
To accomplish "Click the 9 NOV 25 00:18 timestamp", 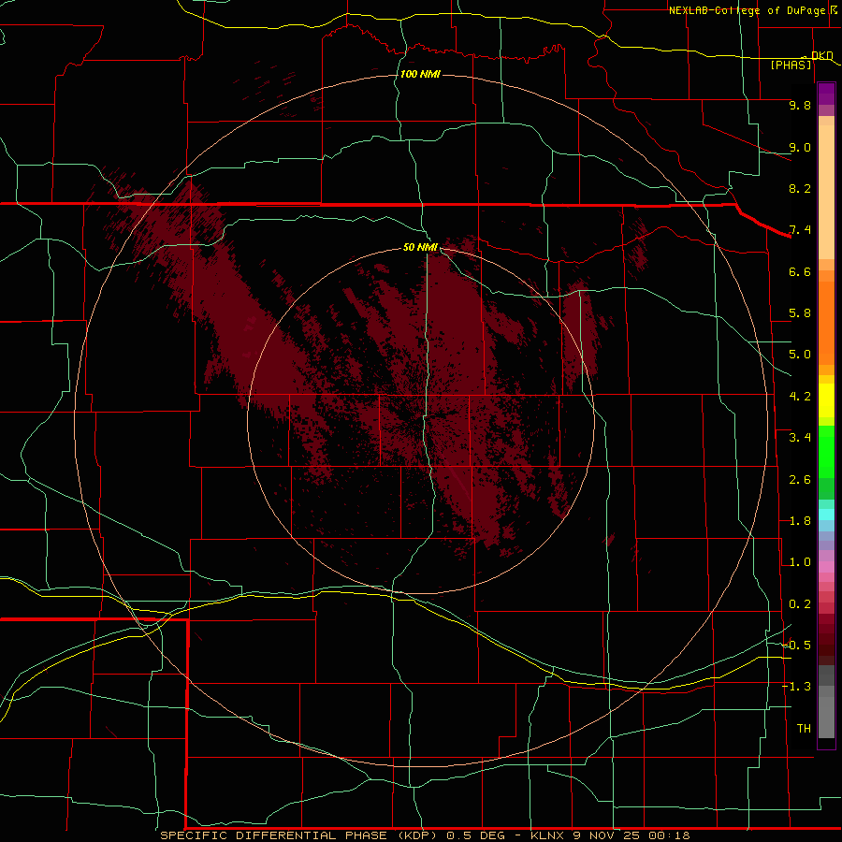I will point(632,835).
